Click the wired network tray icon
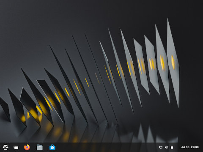203x152 pixels. [161, 147]
